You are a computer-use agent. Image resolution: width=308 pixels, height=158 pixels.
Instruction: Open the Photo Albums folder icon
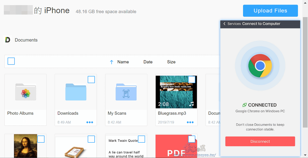pyautogui.click(x=25, y=92)
